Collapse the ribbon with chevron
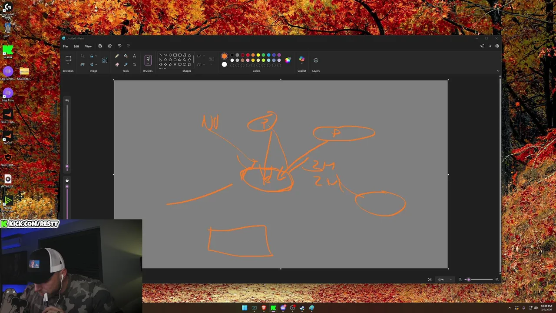Image resolution: width=556 pixels, height=313 pixels. pyautogui.click(x=498, y=71)
